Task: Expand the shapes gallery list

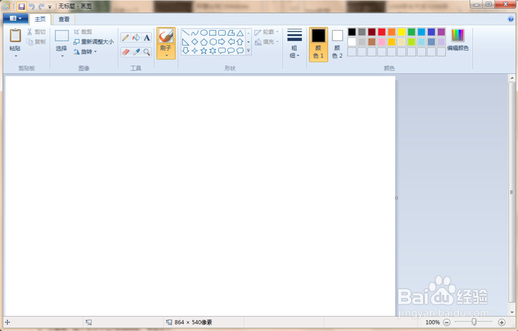Action: (248, 50)
